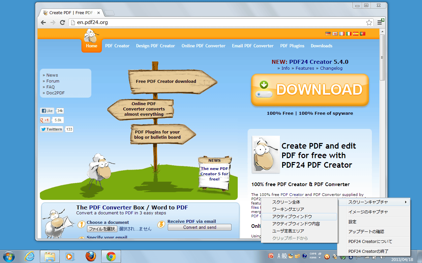
Task: Open the Email PDF Converter tab
Action: [x=253, y=46]
